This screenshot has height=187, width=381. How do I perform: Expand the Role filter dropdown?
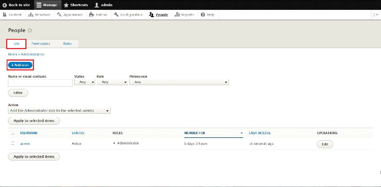tap(112, 82)
